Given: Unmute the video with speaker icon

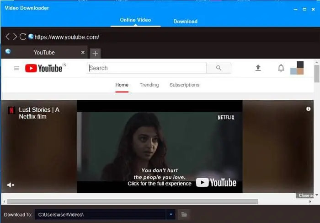Looking at the screenshot, I should 11,185.
